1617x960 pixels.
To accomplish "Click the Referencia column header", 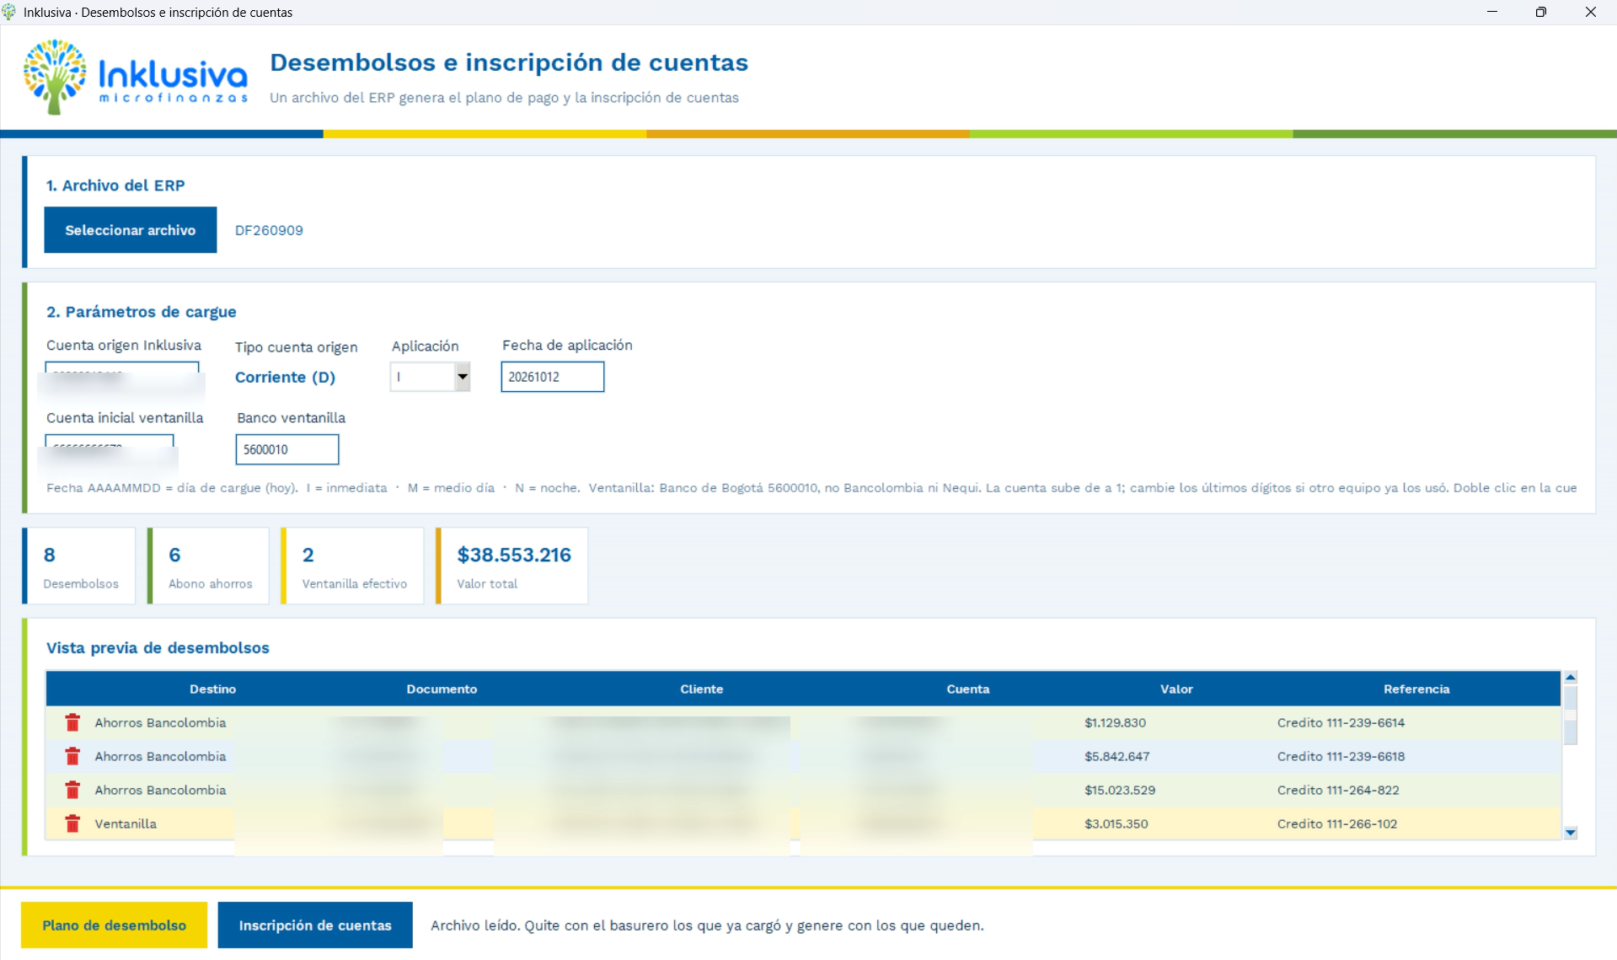I will tap(1416, 689).
